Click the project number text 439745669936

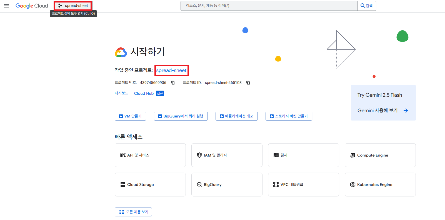(153, 83)
